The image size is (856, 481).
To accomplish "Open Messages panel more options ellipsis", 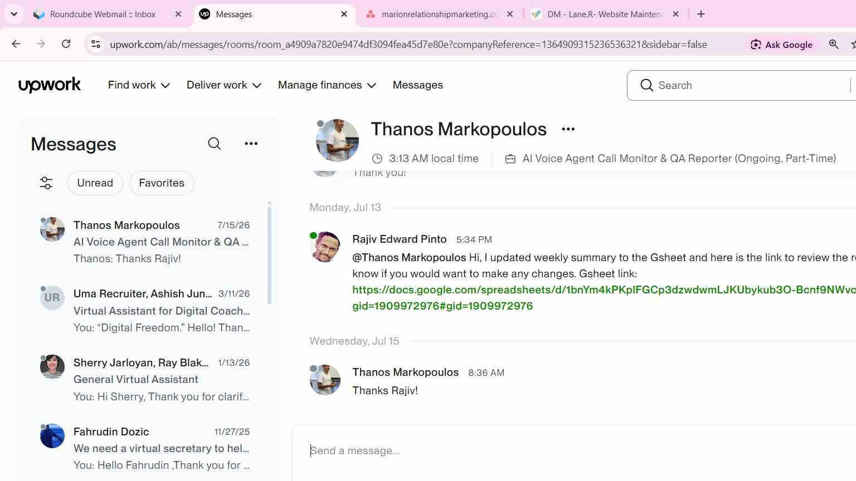I will 251,144.
